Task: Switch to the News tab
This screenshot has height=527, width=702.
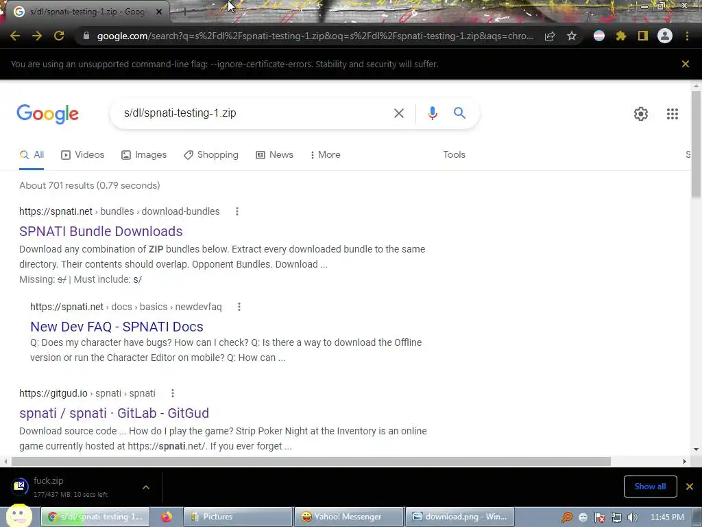Action: 274,155
